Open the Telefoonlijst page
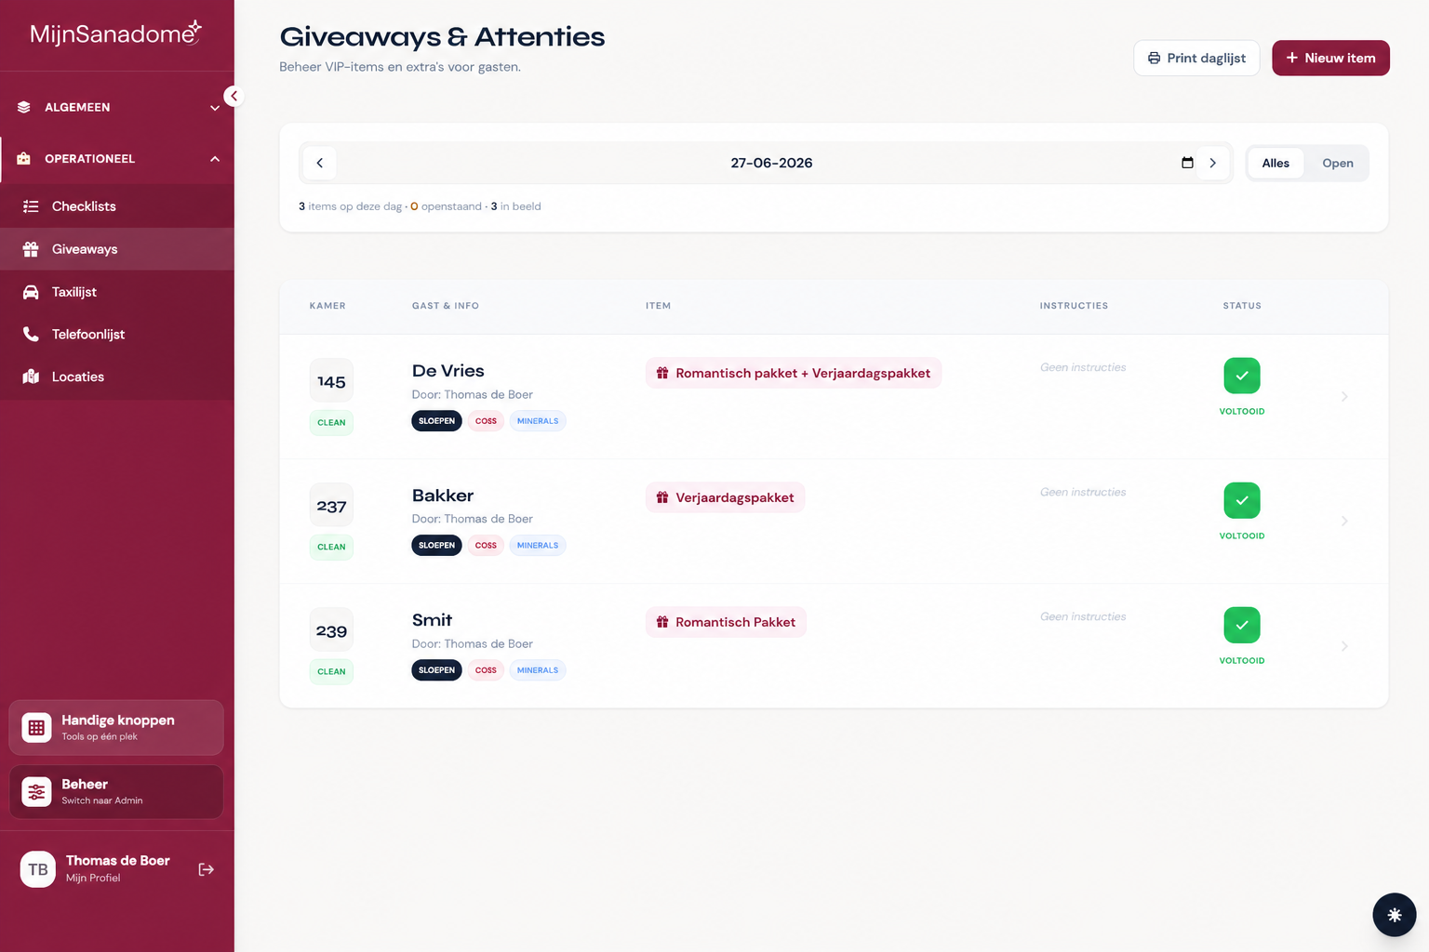The height and width of the screenshot is (952, 1429). point(117,334)
